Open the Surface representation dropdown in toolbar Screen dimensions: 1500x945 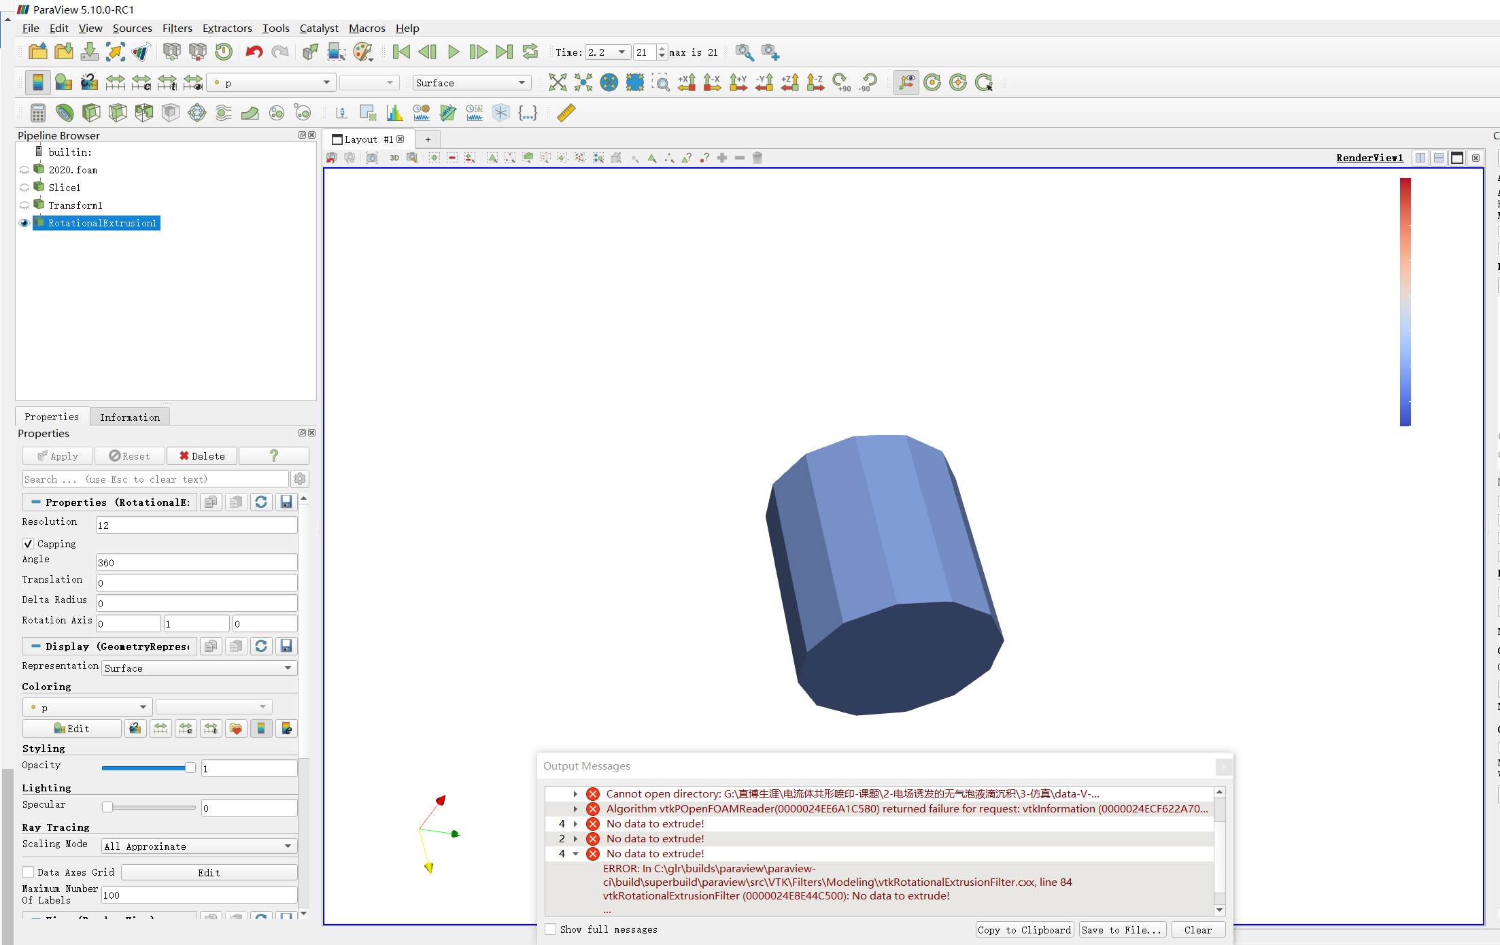[471, 83]
